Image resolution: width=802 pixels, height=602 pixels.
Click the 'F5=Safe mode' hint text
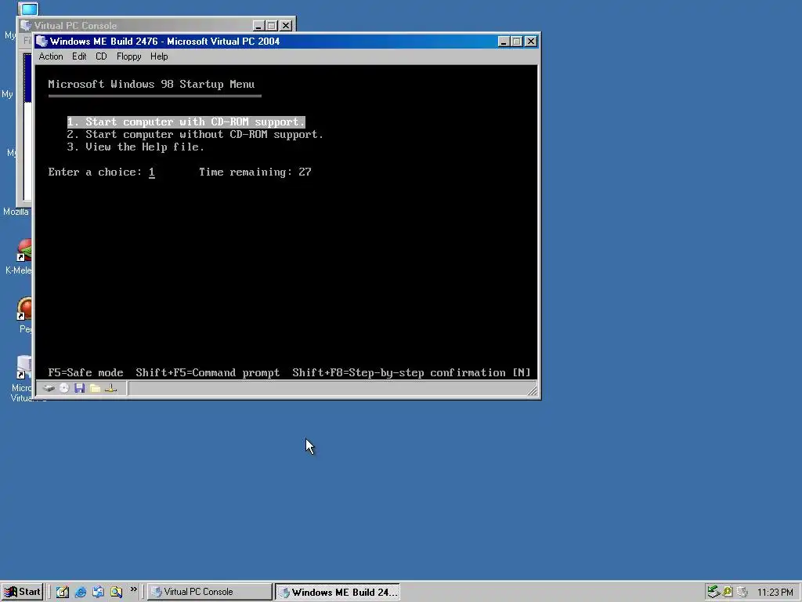pos(85,372)
